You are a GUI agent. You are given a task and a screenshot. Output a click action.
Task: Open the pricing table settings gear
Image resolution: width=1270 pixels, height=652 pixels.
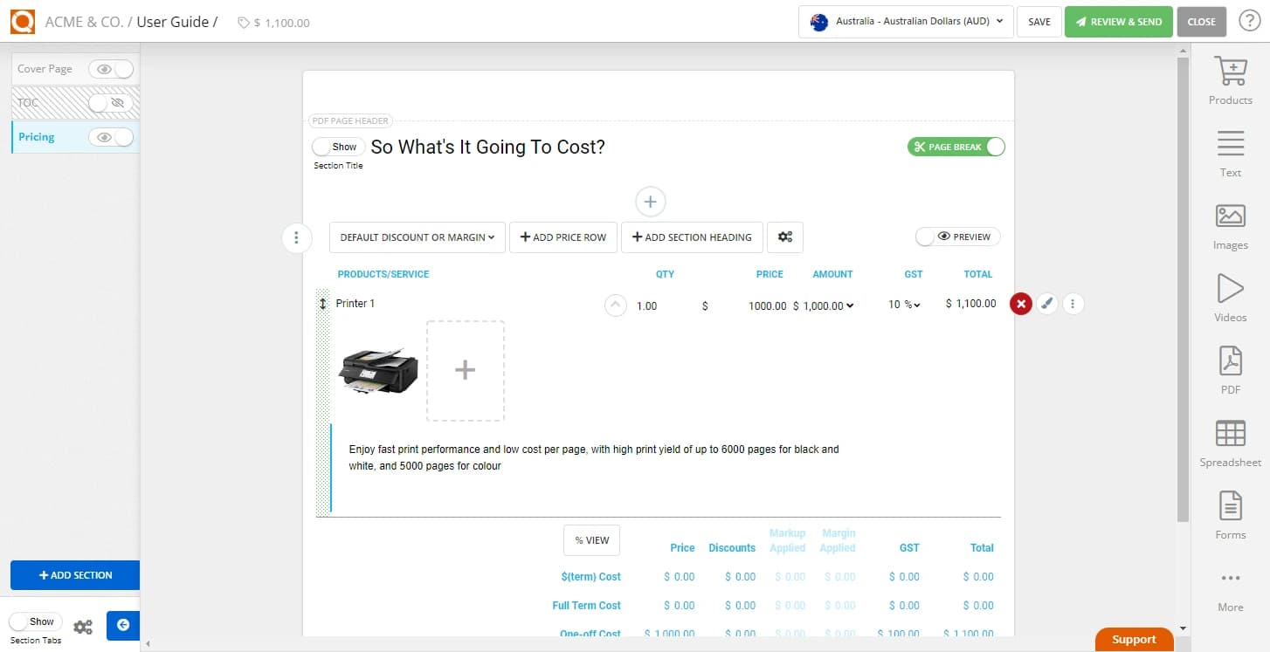(784, 237)
